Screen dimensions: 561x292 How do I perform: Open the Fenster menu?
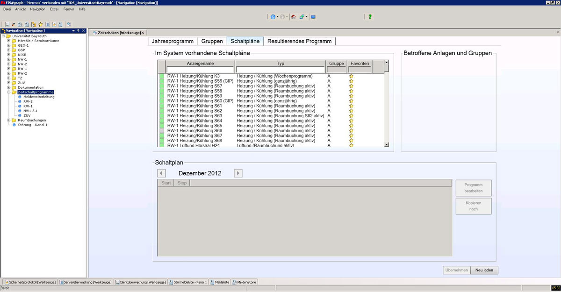click(x=69, y=9)
